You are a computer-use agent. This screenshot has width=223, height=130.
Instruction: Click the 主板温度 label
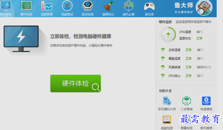click(174, 50)
